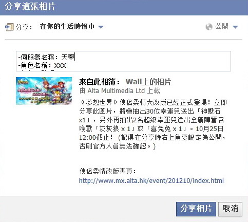248x222 pixels.
Task: Open Alta Multimedia Ltd uploader link
Action: (x=116, y=90)
